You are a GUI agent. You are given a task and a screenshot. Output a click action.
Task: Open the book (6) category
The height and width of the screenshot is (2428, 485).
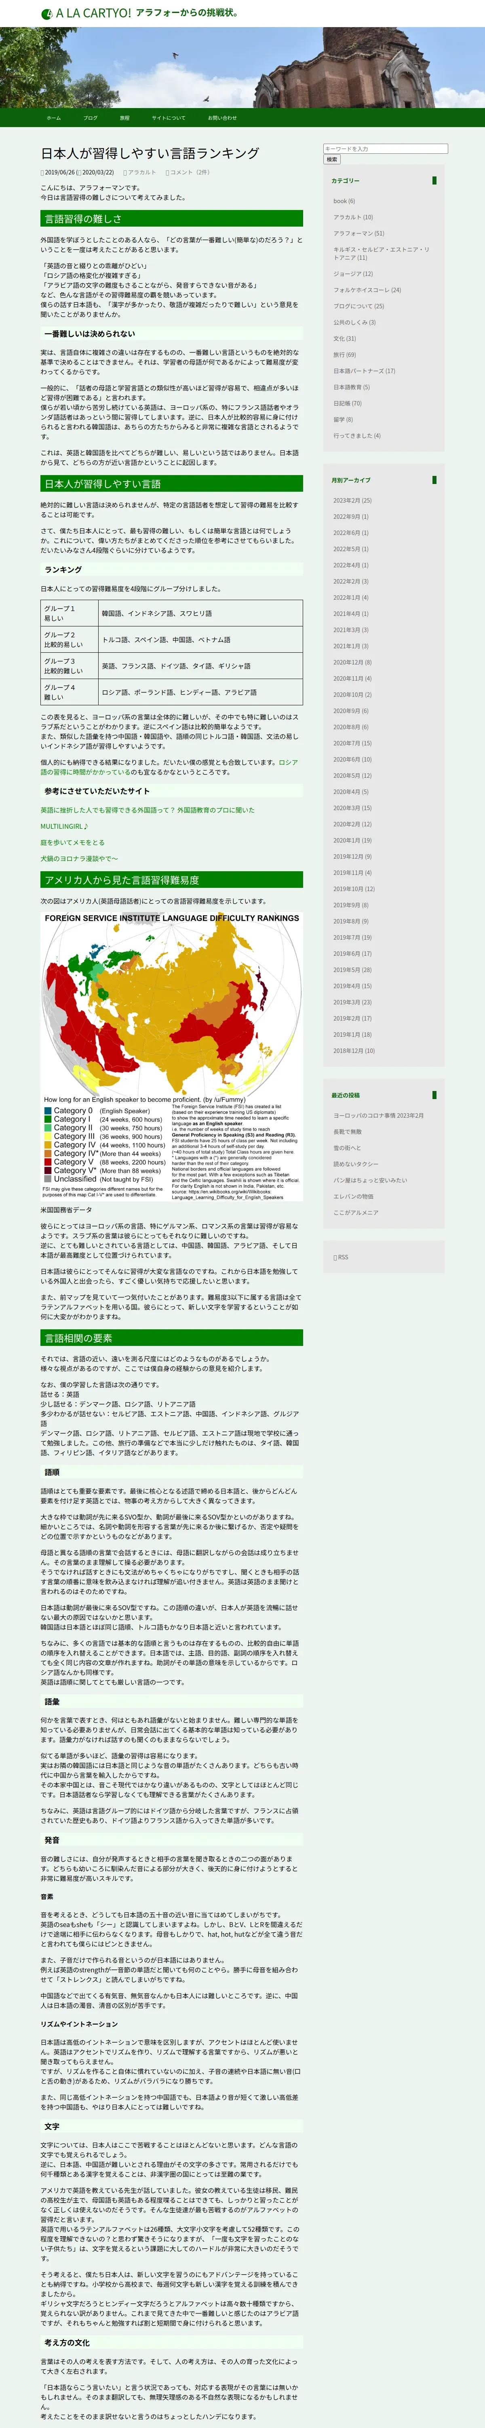click(x=344, y=201)
